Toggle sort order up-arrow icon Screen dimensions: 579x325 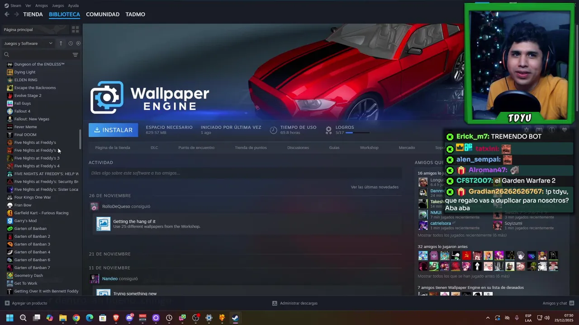tap(61, 43)
